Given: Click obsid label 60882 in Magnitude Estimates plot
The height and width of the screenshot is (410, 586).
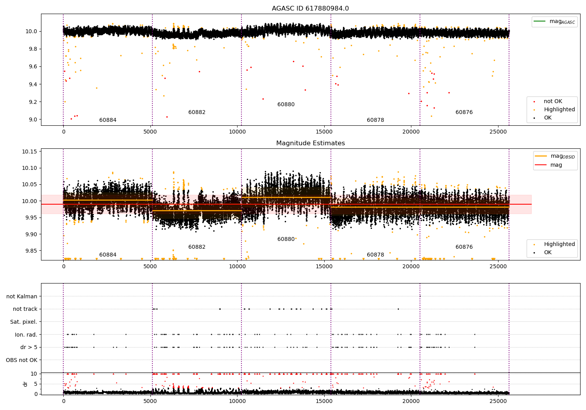Looking at the screenshot, I should pyautogui.click(x=197, y=247).
